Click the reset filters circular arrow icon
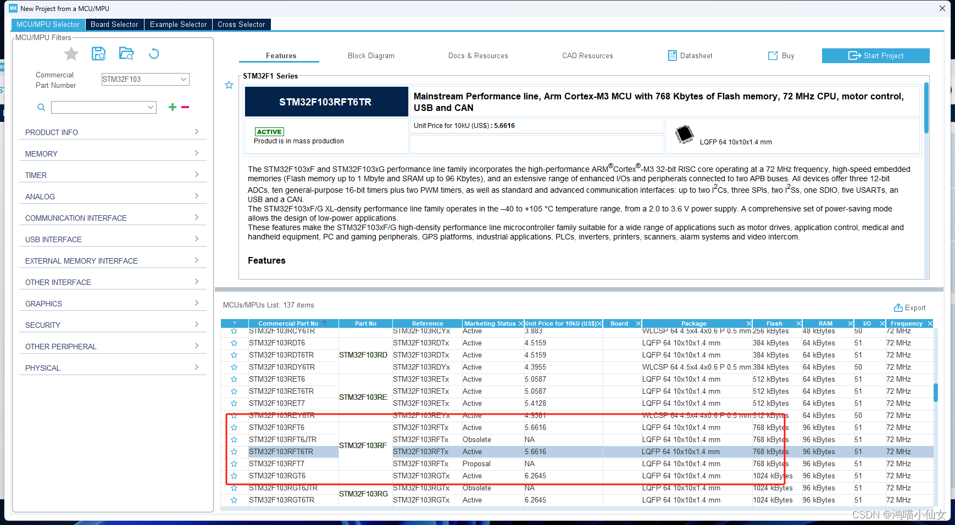The width and height of the screenshot is (955, 525). coord(154,53)
